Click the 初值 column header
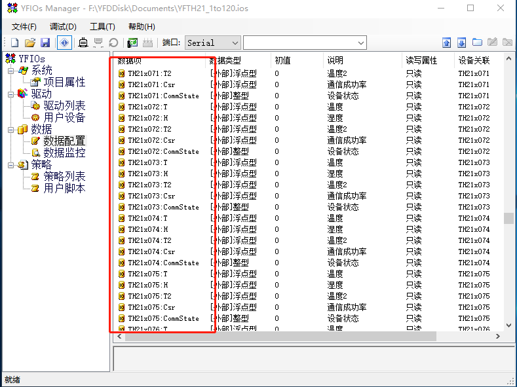The image size is (517, 387). (297, 60)
